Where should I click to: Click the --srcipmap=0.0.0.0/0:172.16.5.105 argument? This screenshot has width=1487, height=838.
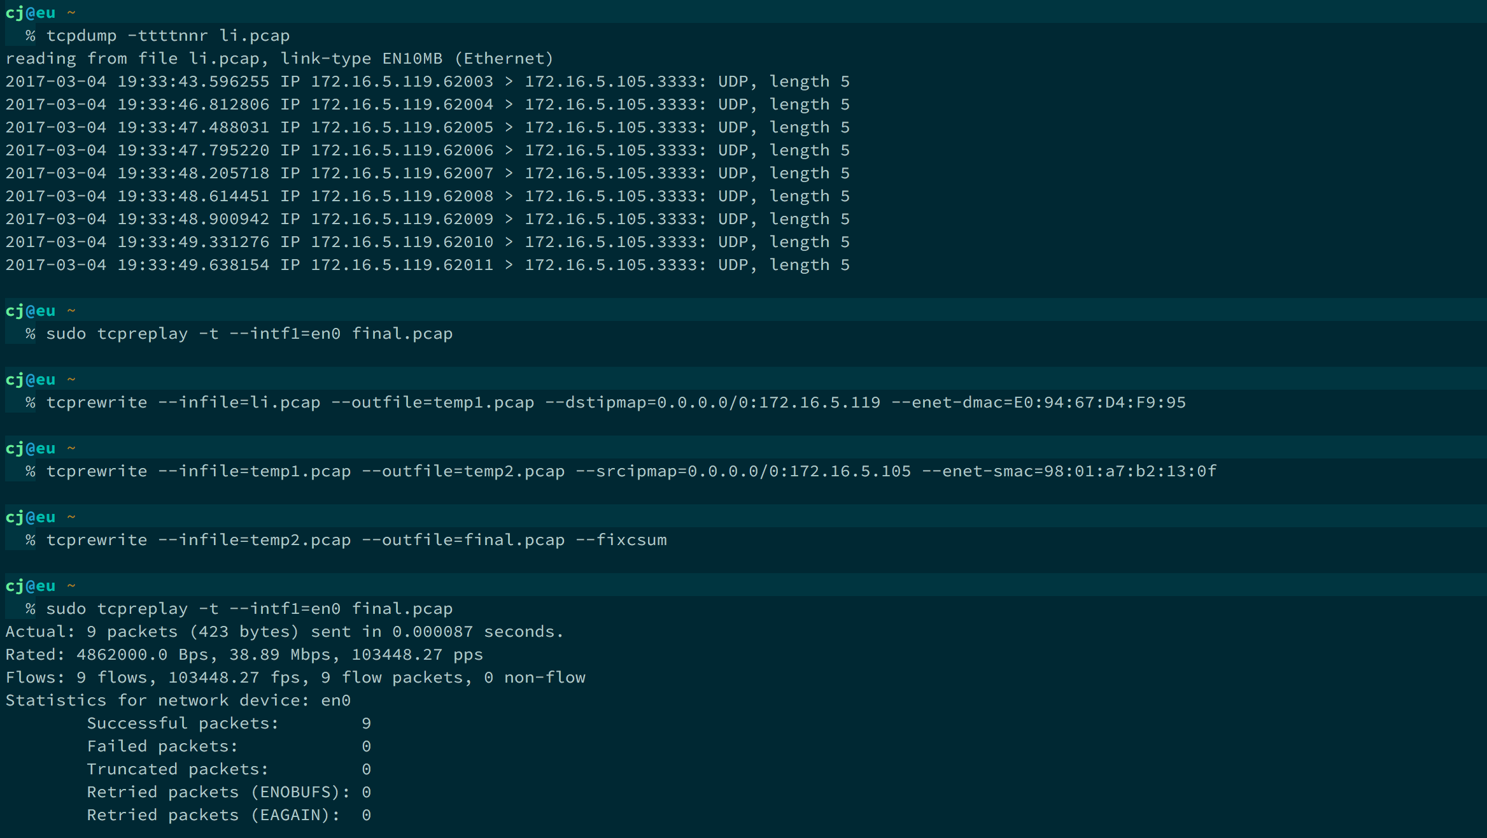[743, 471]
